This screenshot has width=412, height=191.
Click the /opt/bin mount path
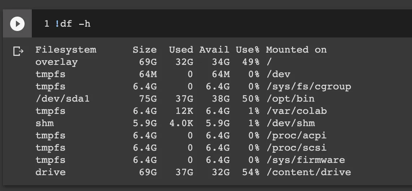pyautogui.click(x=290, y=99)
